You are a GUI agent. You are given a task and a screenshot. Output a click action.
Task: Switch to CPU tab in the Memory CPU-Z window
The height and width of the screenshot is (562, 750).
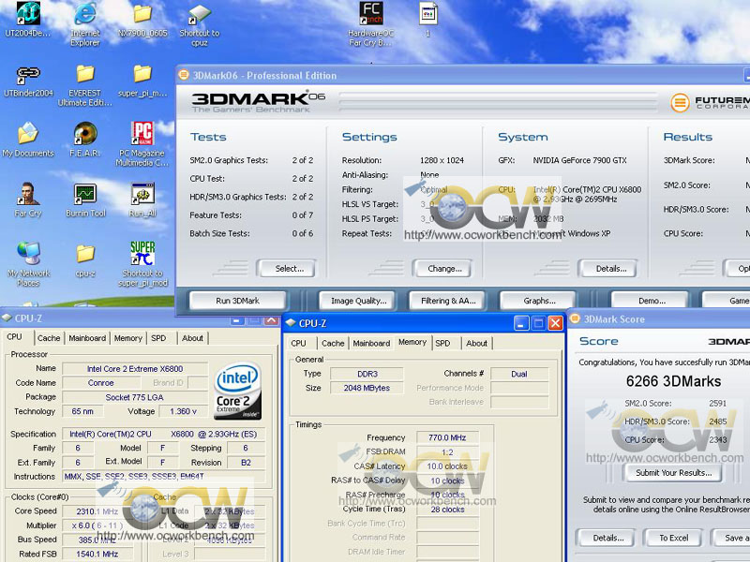click(298, 343)
